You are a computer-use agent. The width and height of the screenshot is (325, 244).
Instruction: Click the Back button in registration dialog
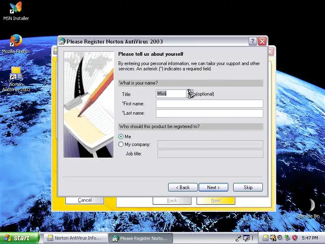pyautogui.click(x=183, y=187)
